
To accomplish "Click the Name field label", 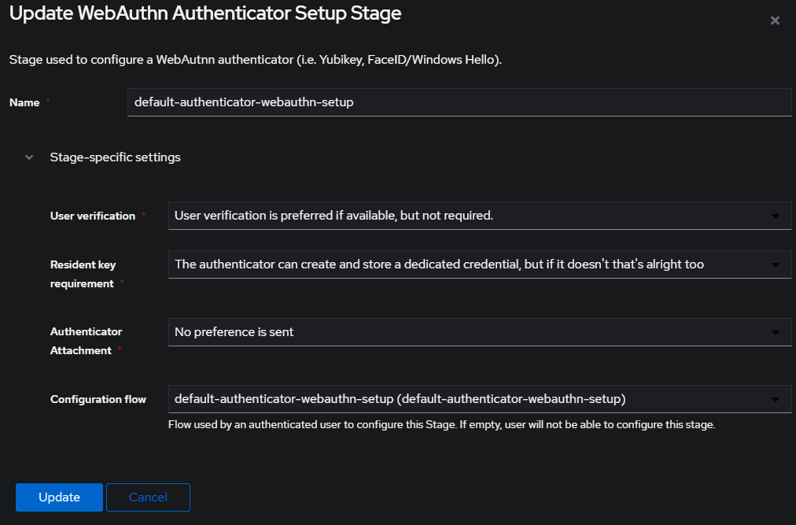I will (24, 102).
